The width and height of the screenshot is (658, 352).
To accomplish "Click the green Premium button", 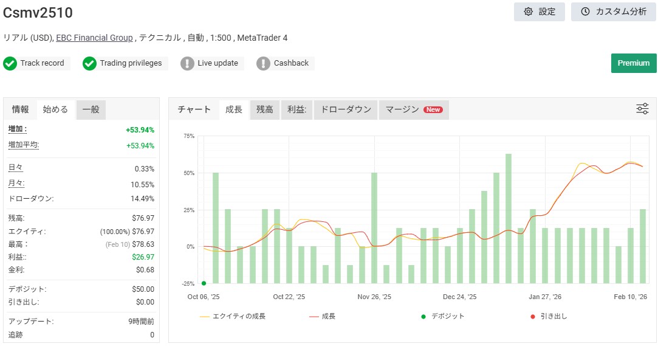I will 633,63.
